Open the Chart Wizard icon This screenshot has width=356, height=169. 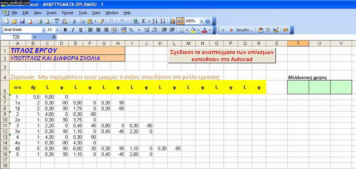pos(173,21)
